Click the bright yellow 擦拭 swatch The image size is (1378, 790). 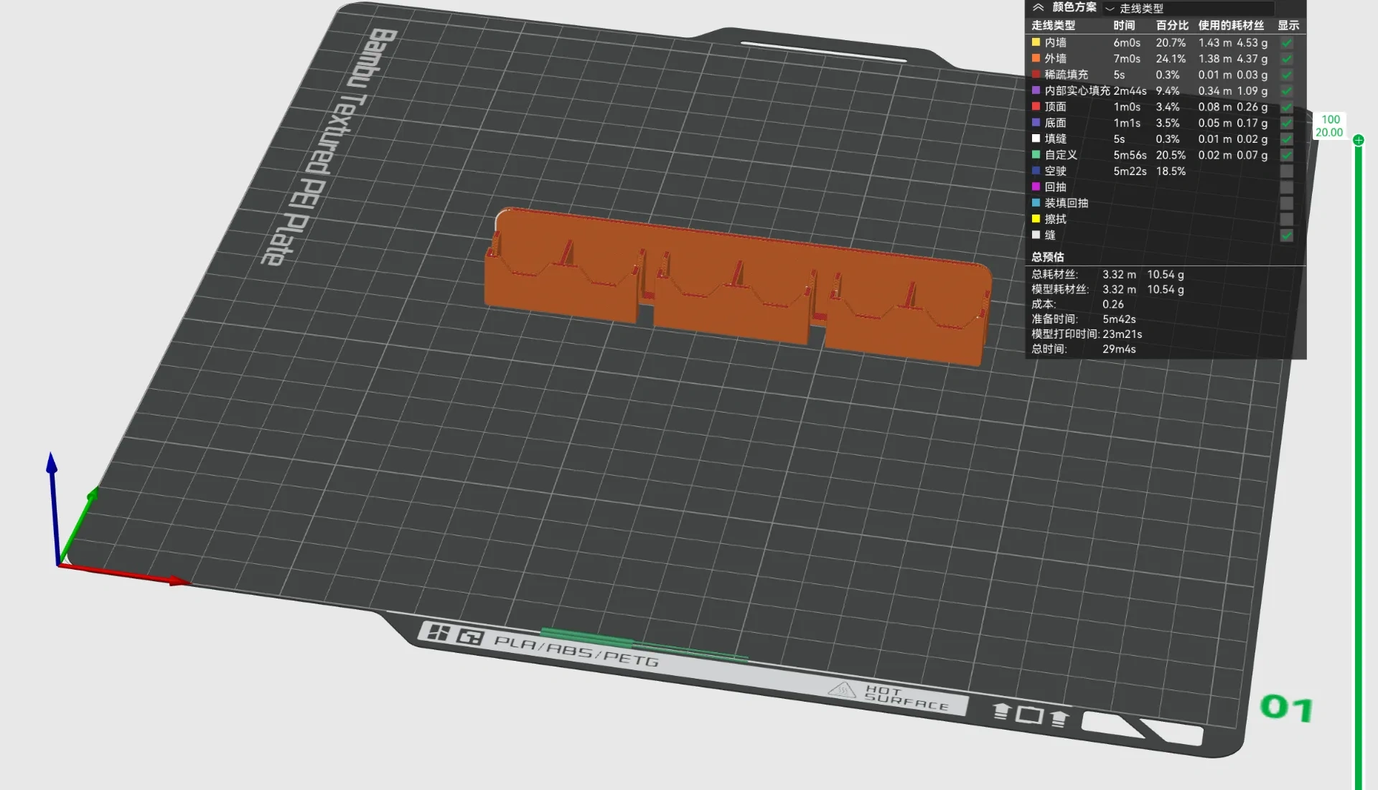pos(1036,219)
